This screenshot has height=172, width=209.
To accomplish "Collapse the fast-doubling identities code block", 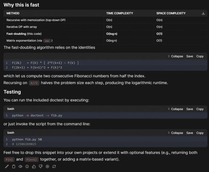I will coord(175,56).
